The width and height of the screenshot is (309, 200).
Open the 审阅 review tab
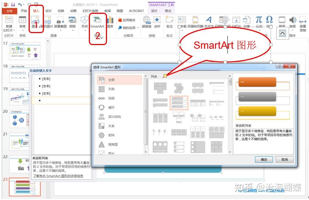(x=107, y=11)
